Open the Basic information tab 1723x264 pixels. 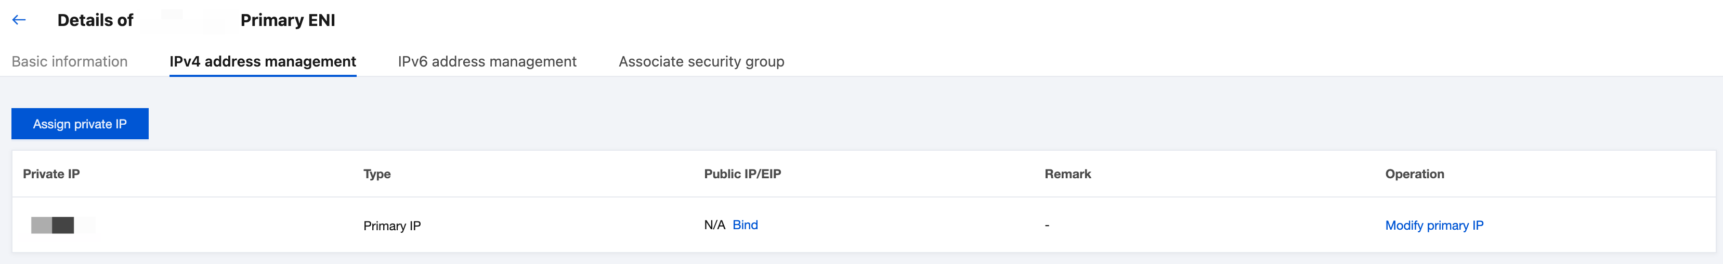pyautogui.click(x=70, y=61)
